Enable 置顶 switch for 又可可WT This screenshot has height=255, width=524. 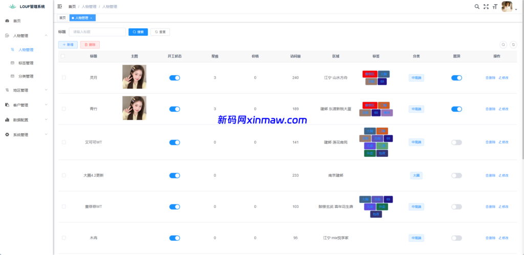pos(456,143)
